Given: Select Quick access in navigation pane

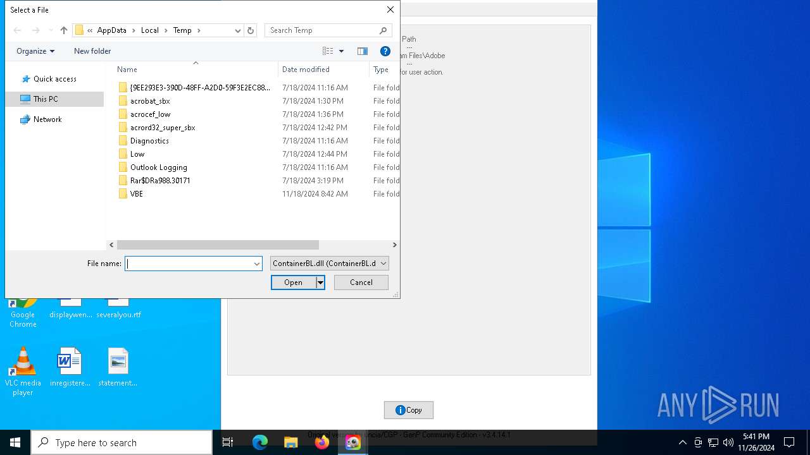Looking at the screenshot, I should coord(54,79).
